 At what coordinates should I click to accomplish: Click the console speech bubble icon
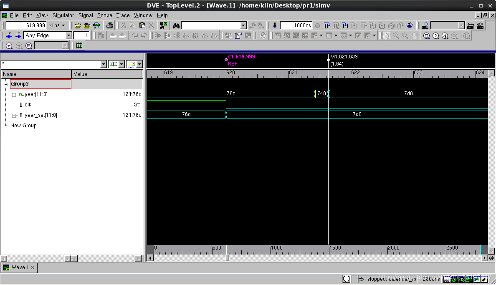[347, 279]
